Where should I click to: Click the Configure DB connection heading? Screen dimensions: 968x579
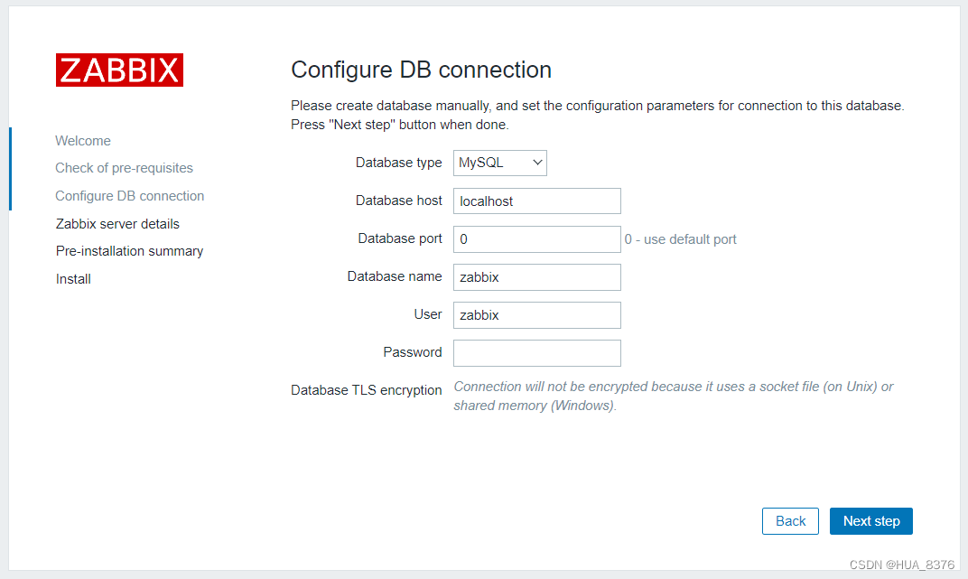point(420,70)
